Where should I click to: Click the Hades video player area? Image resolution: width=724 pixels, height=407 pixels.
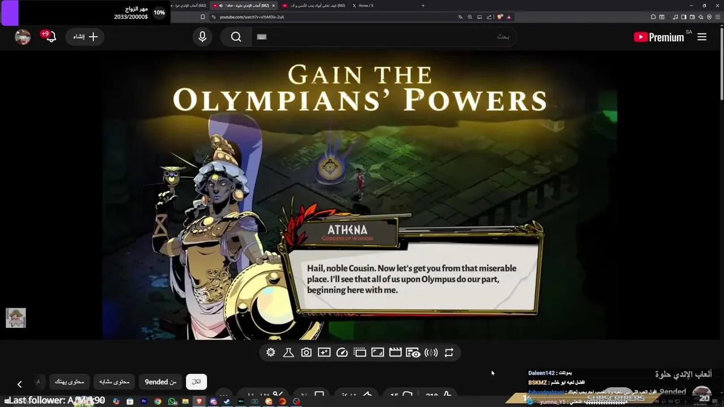(x=360, y=195)
